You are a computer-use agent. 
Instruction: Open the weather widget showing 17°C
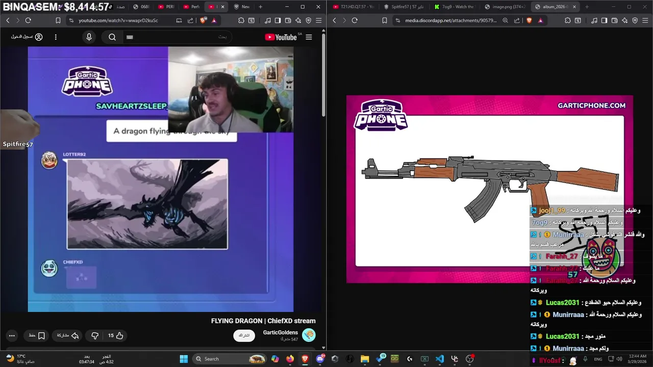pyautogui.click(x=20, y=359)
